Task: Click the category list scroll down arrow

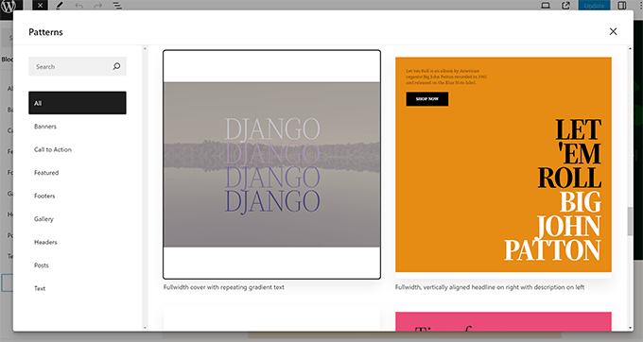Action: click(145, 328)
